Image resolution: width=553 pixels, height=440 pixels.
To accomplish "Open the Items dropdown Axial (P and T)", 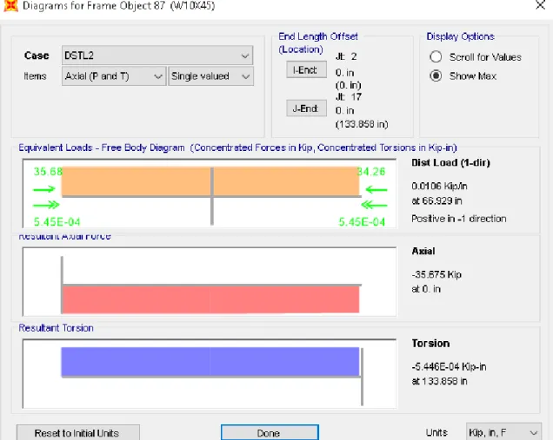I will [114, 76].
